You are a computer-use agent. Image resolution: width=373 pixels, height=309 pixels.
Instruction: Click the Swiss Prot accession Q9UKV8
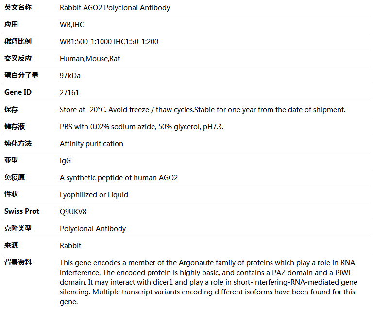[73, 212]
